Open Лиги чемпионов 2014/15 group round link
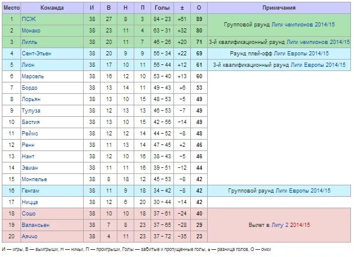Viewport: 354px width, 257px height. click(303, 25)
